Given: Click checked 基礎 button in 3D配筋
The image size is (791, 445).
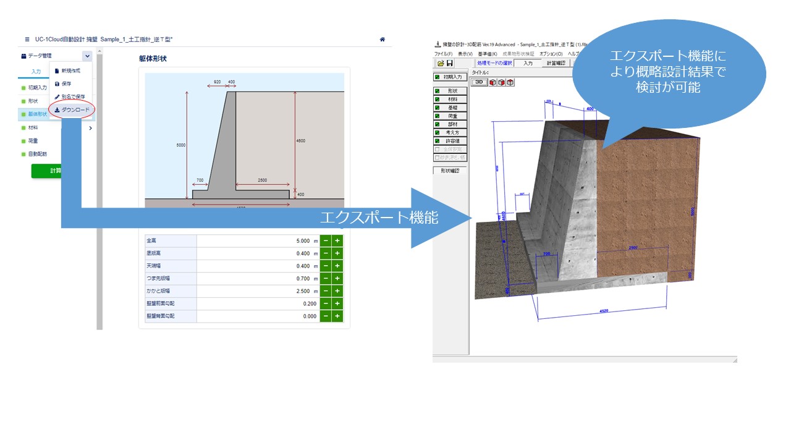Looking at the screenshot, I should click(x=450, y=108).
